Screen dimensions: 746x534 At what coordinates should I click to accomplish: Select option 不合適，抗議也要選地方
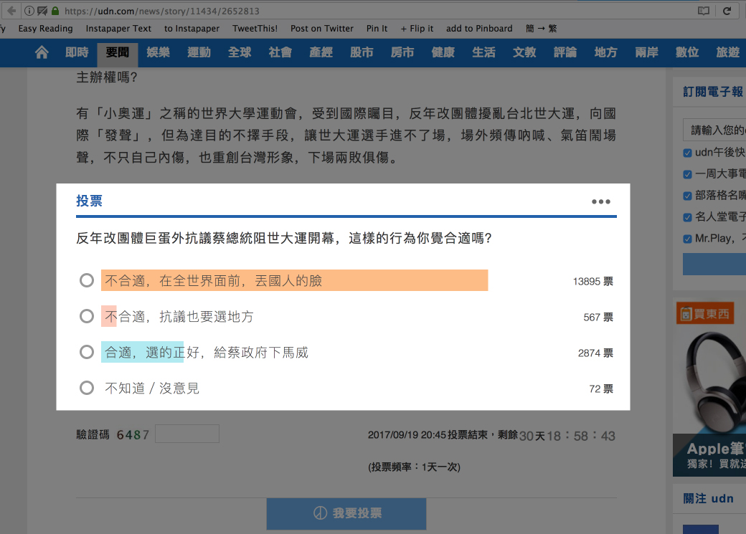[87, 317]
